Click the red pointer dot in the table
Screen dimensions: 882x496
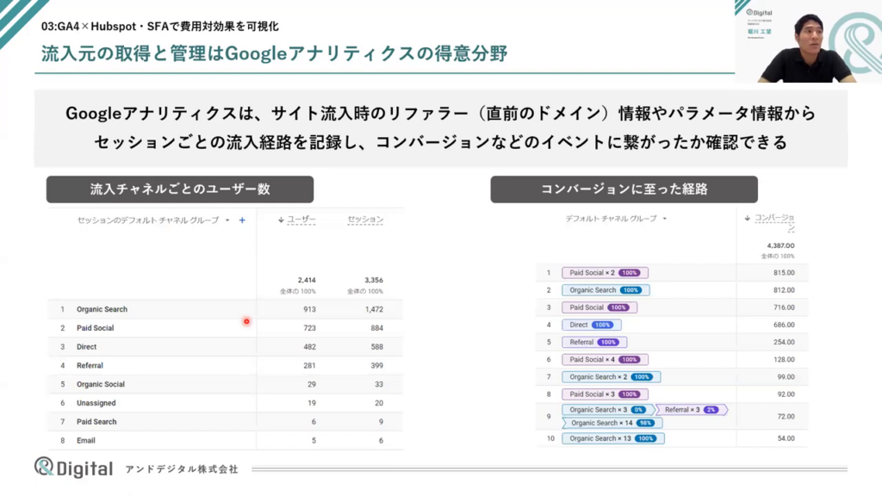pyautogui.click(x=246, y=322)
